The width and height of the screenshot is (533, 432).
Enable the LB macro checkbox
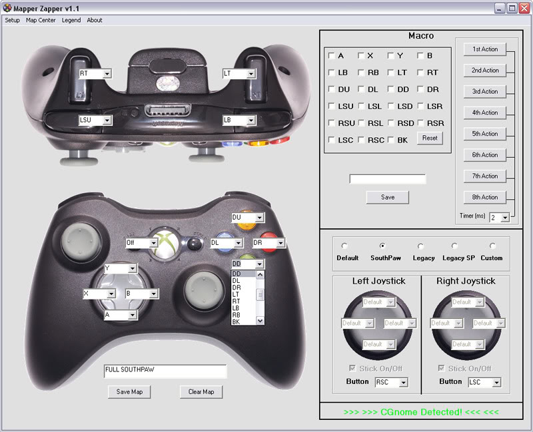pos(331,73)
